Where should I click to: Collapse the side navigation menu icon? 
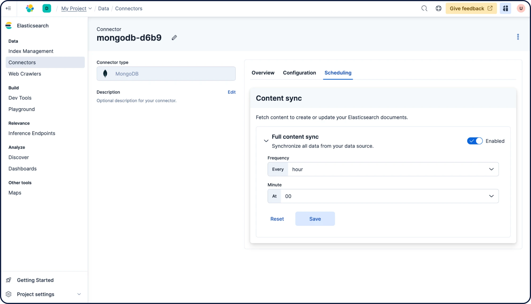(x=9, y=8)
